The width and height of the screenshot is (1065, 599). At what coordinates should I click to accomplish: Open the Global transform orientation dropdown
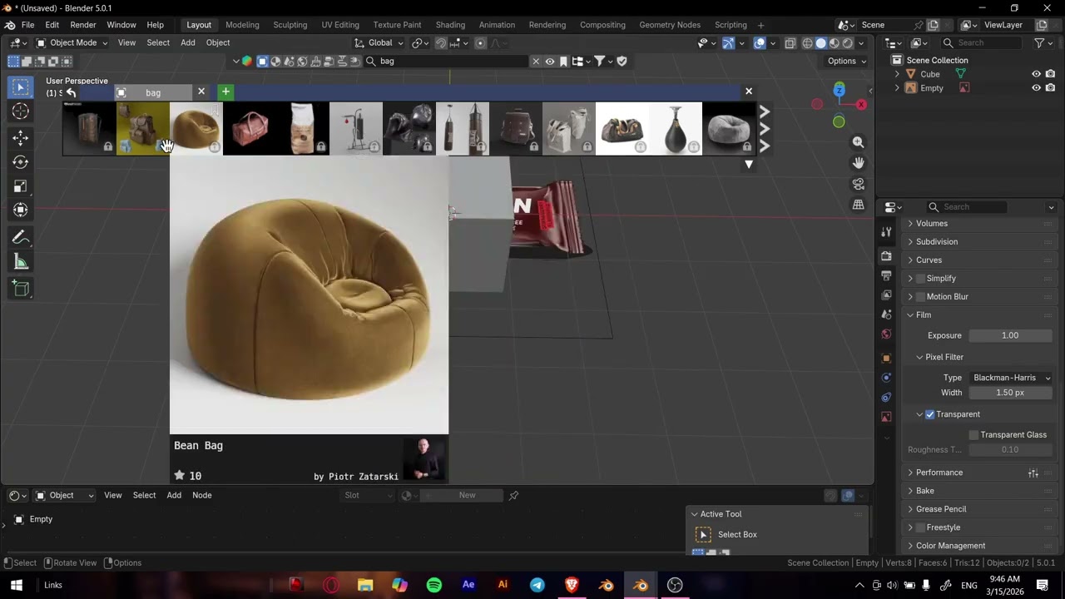pos(379,43)
